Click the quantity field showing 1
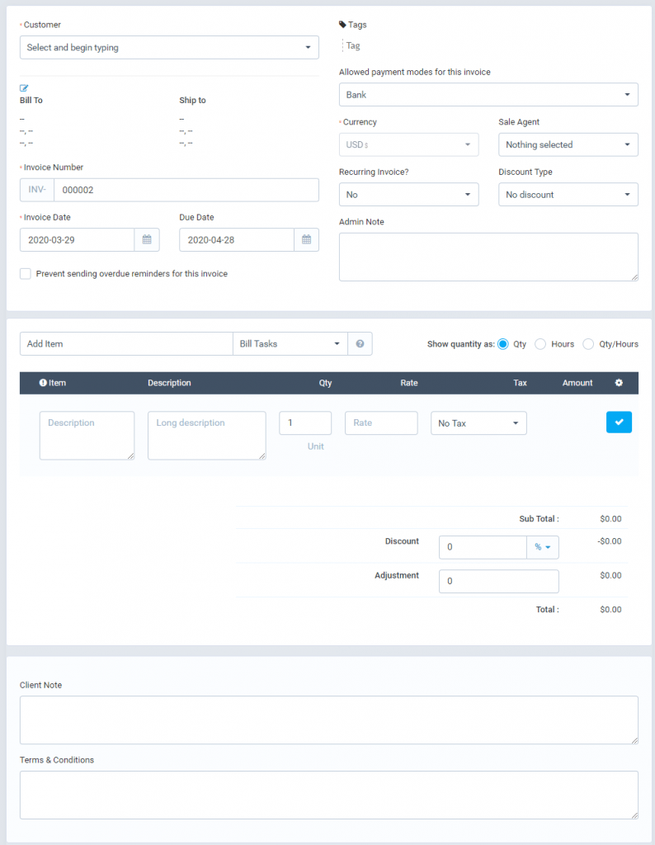 [305, 423]
